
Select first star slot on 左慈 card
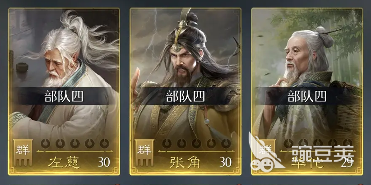[46, 143]
